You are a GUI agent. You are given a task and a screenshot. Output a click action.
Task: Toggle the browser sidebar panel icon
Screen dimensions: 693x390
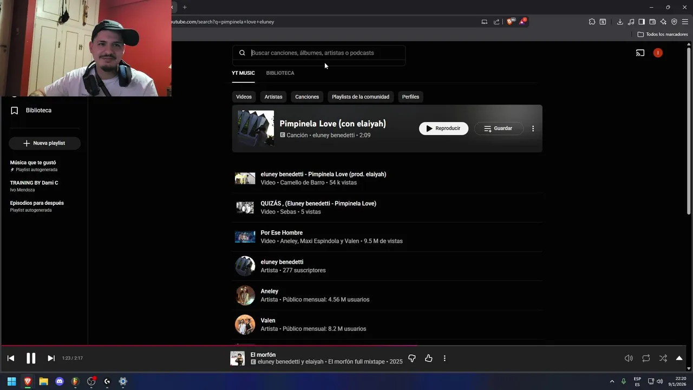642,22
